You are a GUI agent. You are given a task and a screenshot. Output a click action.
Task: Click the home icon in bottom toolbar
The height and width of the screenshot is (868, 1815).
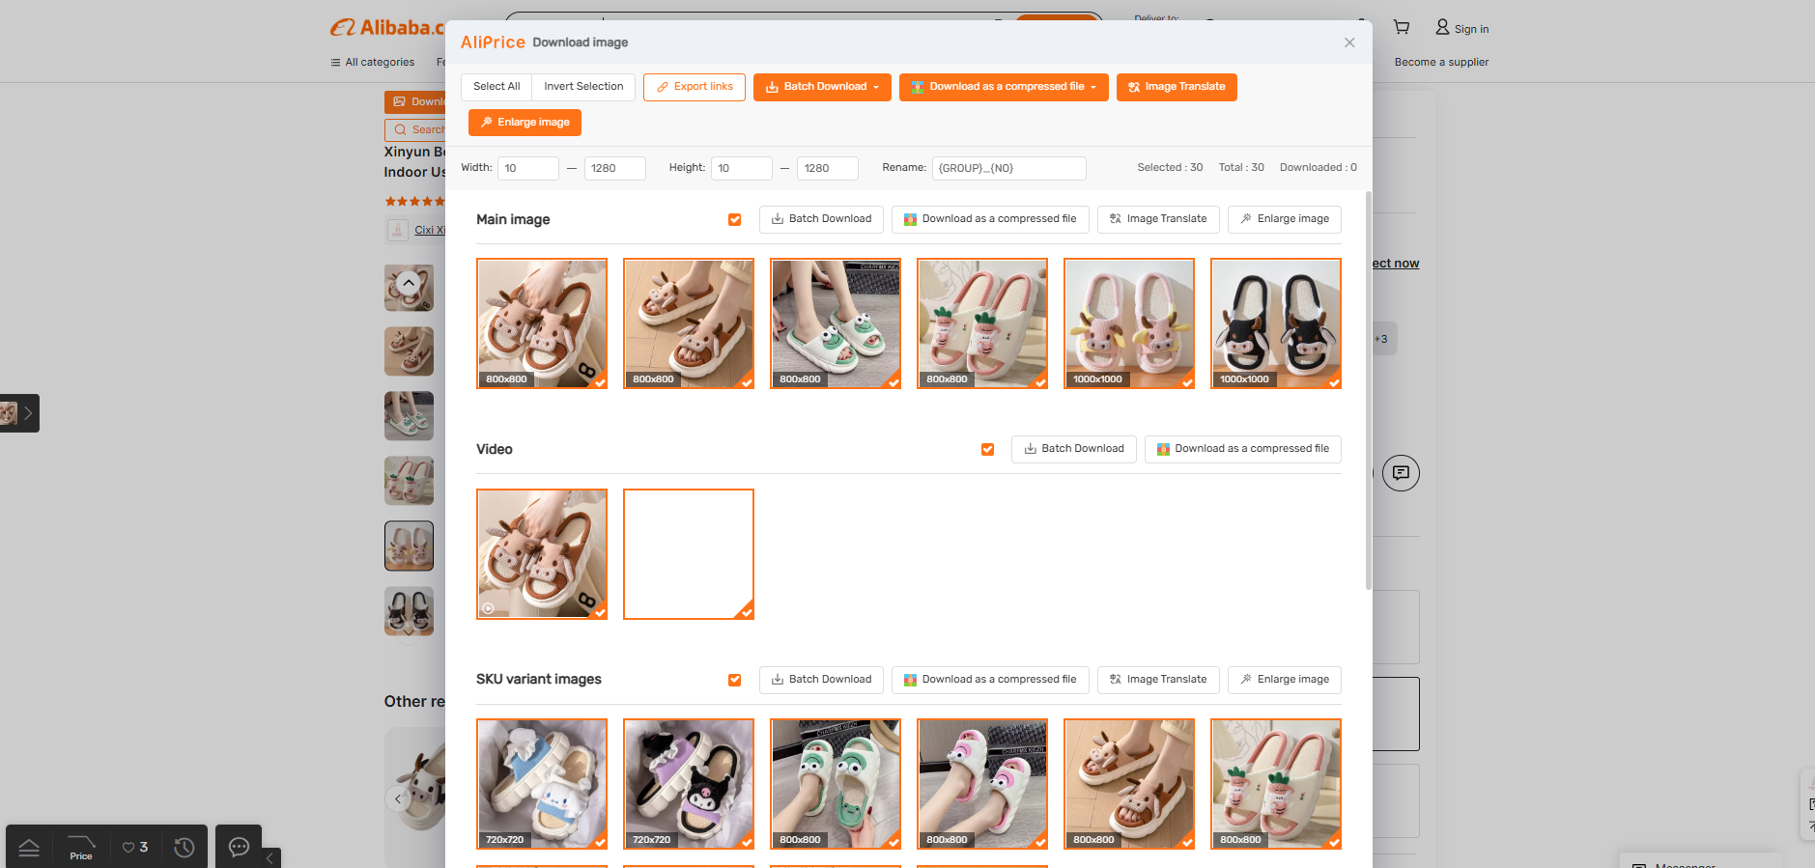pyautogui.click(x=29, y=847)
